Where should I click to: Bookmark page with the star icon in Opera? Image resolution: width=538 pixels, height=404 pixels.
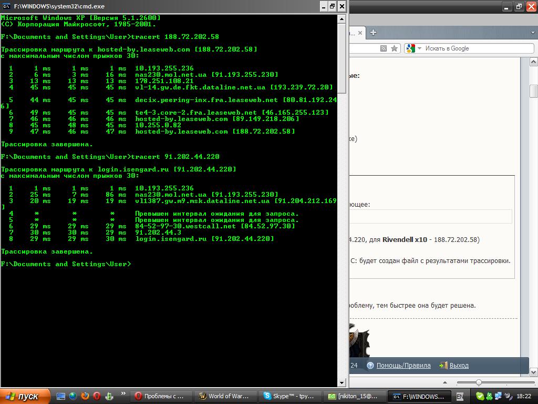pyautogui.click(x=395, y=48)
